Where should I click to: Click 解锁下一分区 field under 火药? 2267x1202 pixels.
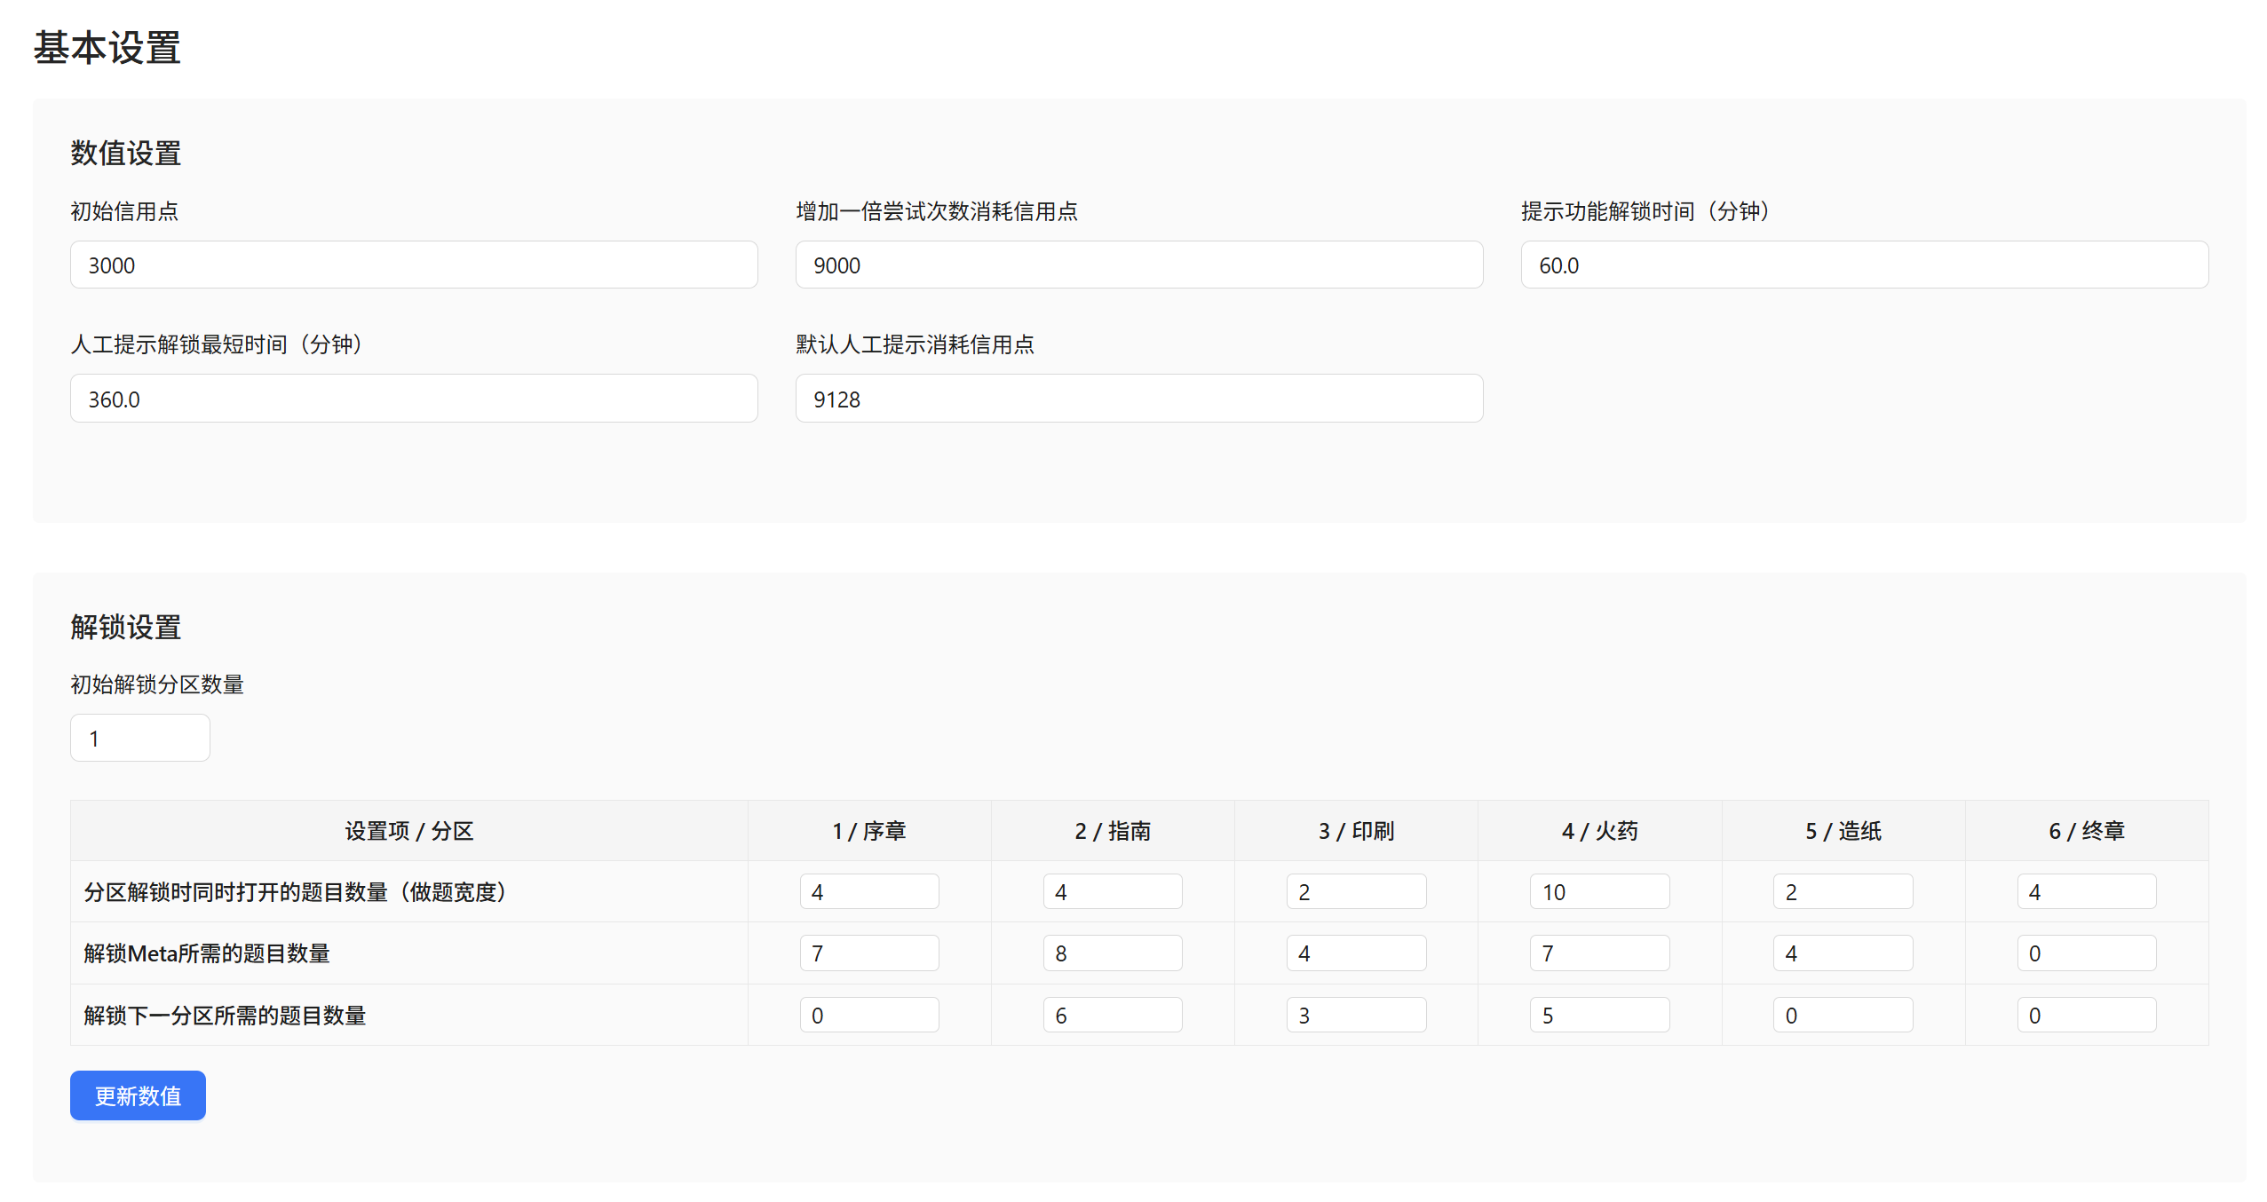[x=1598, y=1015]
